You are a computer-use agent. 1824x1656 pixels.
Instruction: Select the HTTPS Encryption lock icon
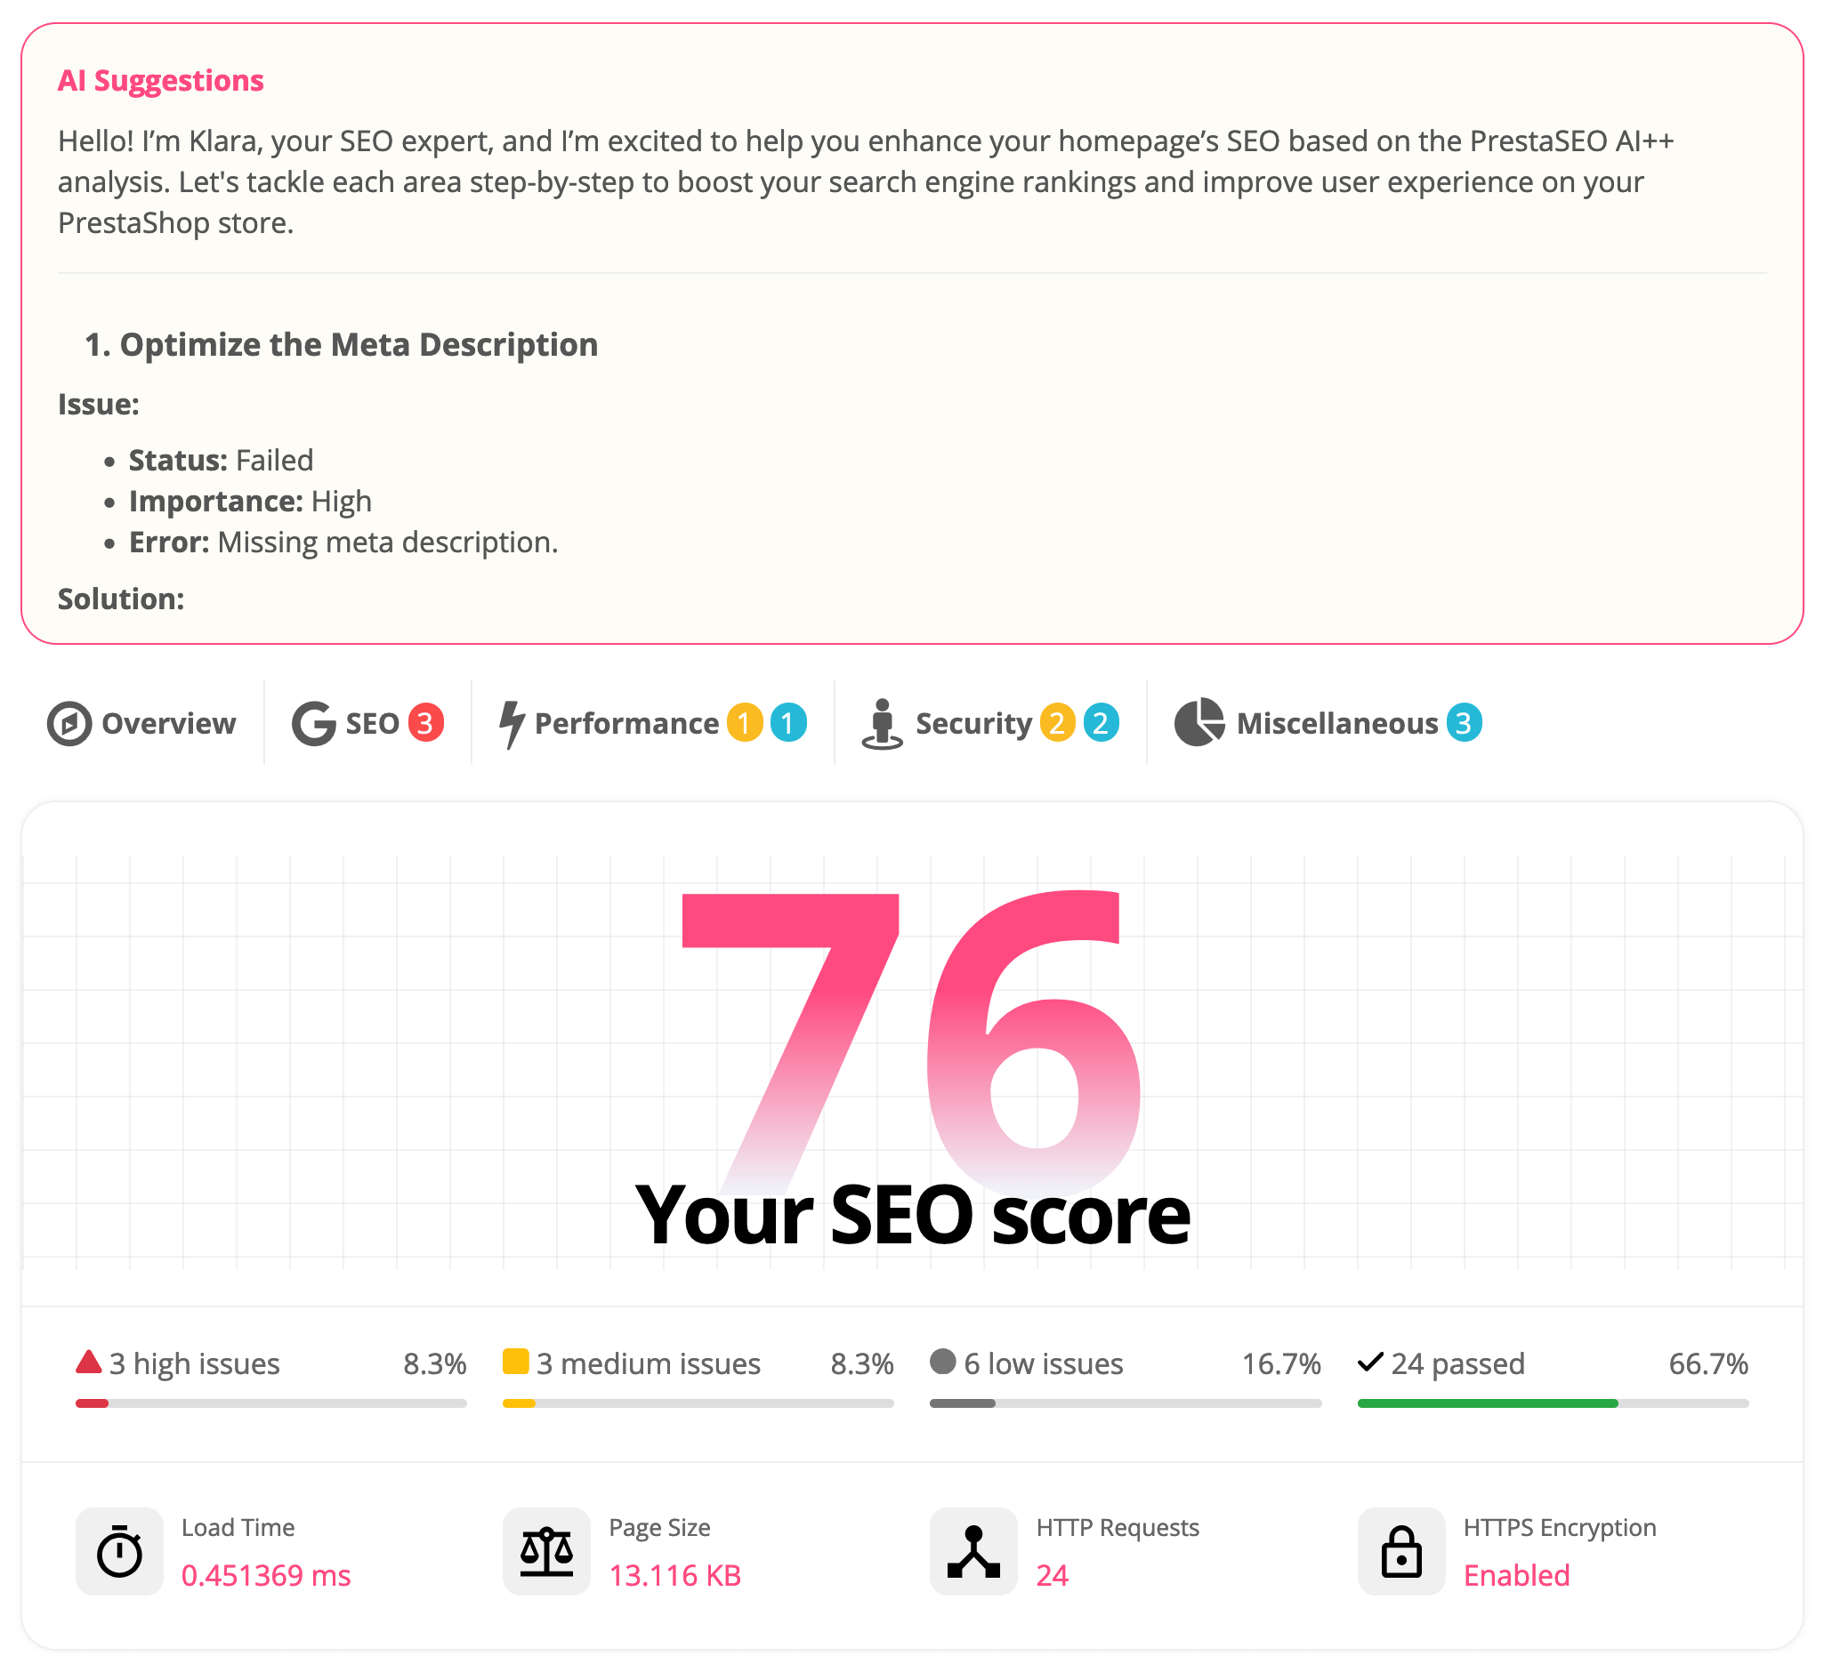pos(1400,1551)
